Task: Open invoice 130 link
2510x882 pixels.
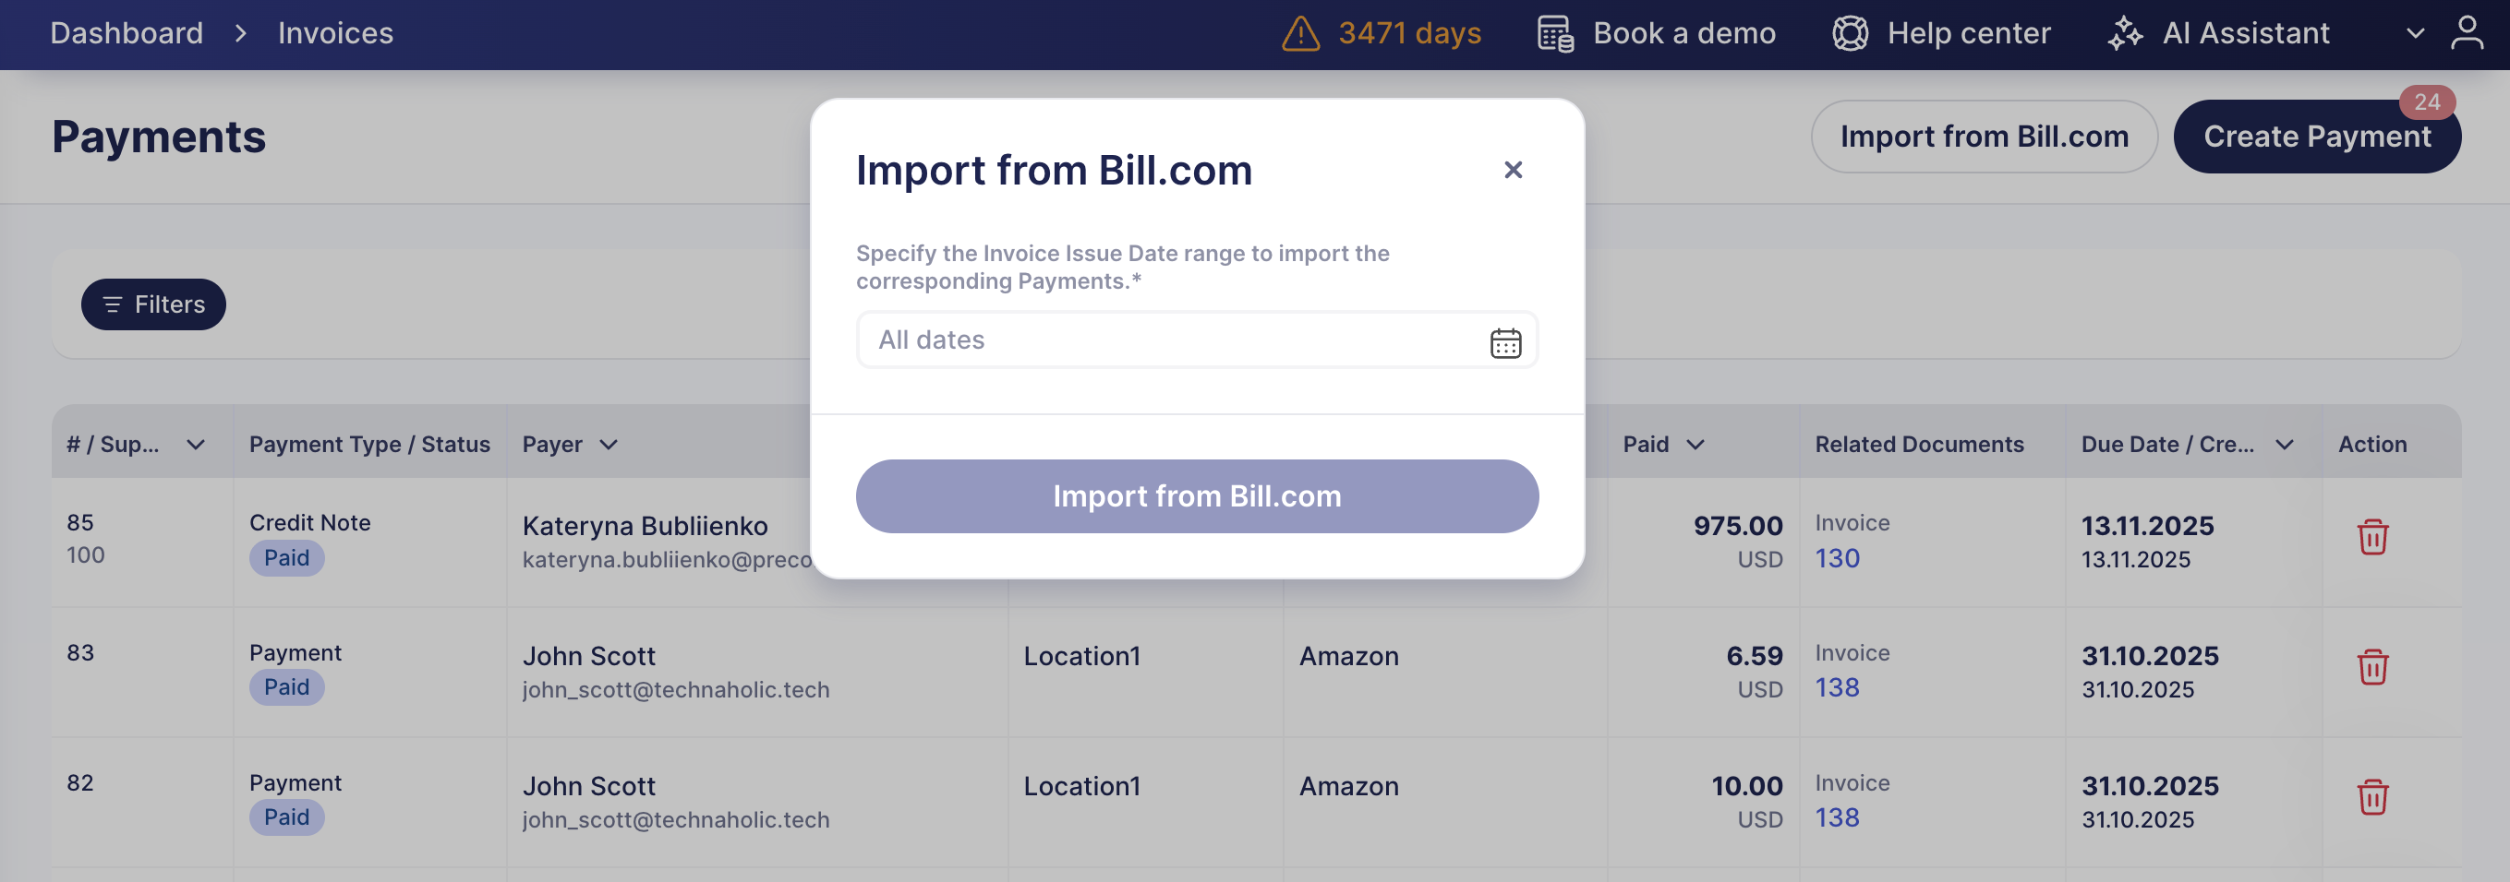Action: click(x=1837, y=559)
